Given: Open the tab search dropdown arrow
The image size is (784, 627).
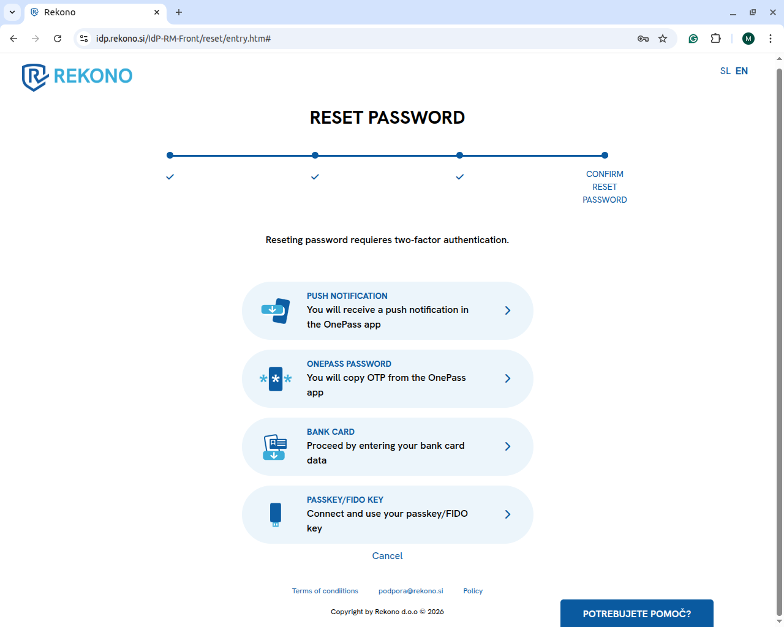Looking at the screenshot, I should (x=12, y=12).
